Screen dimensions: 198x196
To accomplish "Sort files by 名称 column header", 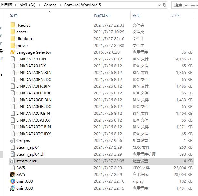I will click(x=14, y=15).
